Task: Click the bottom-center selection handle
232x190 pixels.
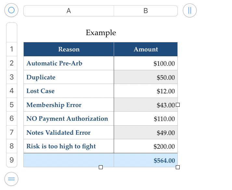Action: point(101,167)
